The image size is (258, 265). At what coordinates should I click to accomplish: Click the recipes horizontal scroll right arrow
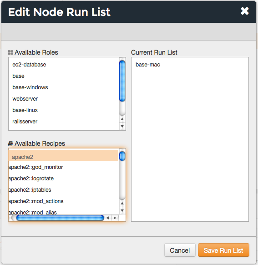(115, 218)
